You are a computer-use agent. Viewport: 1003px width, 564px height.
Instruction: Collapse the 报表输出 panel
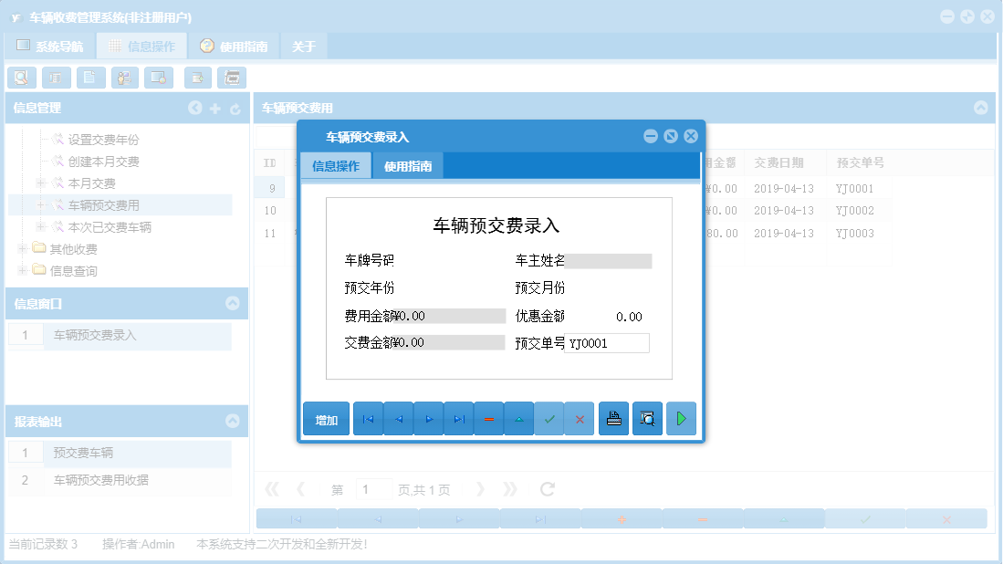pos(233,419)
